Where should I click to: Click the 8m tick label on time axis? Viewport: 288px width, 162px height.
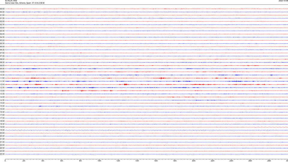[80, 161]
